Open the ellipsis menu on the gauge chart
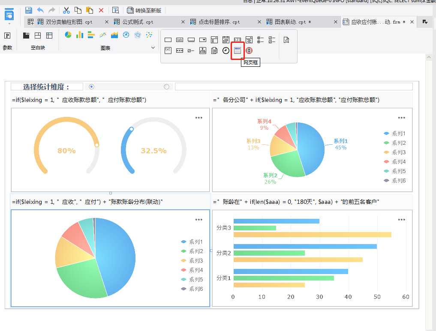436x331 pixels. (x=199, y=118)
